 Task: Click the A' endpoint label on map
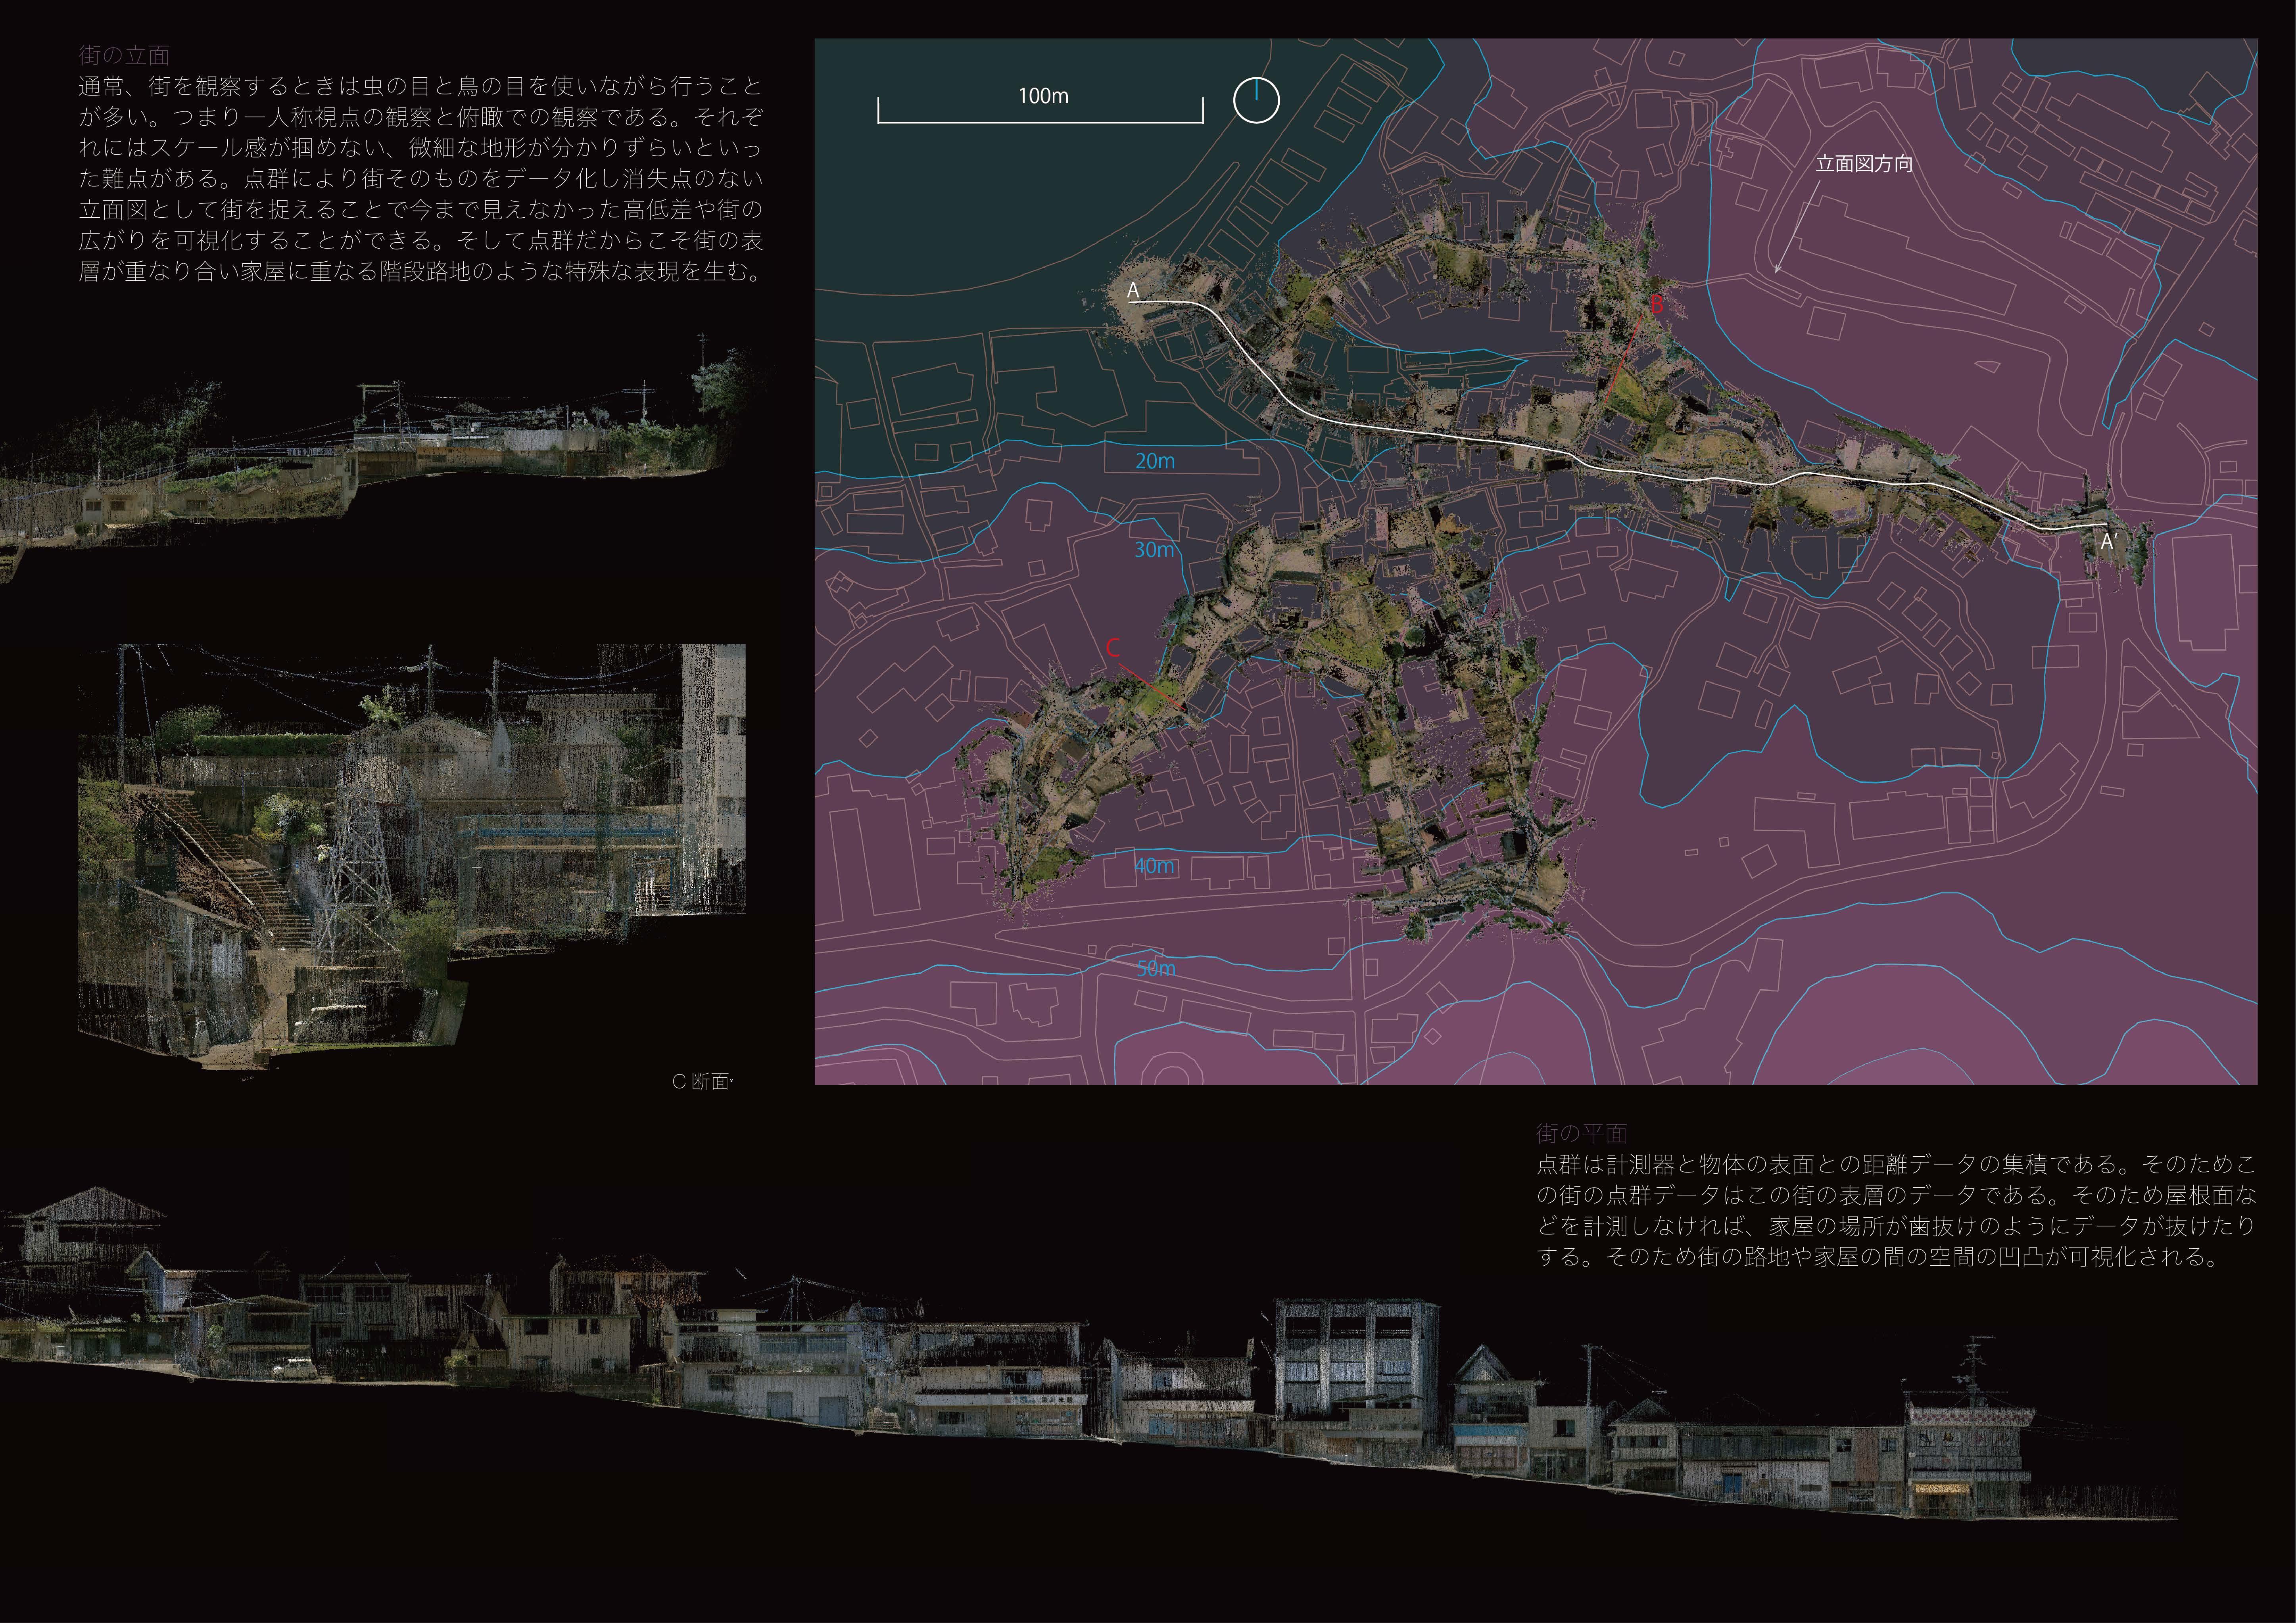pos(2108,542)
